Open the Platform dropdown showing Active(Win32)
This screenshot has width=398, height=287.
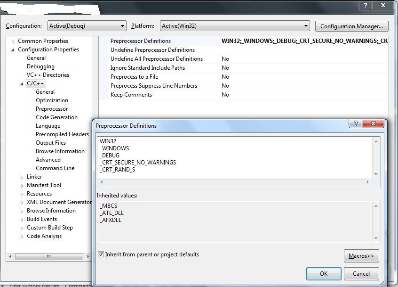pos(235,26)
